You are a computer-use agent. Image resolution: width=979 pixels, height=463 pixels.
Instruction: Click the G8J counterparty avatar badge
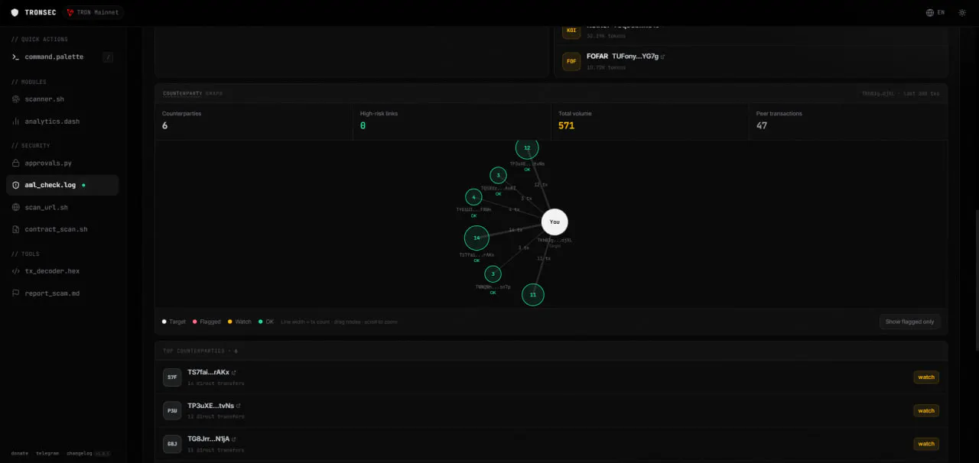pos(172,444)
